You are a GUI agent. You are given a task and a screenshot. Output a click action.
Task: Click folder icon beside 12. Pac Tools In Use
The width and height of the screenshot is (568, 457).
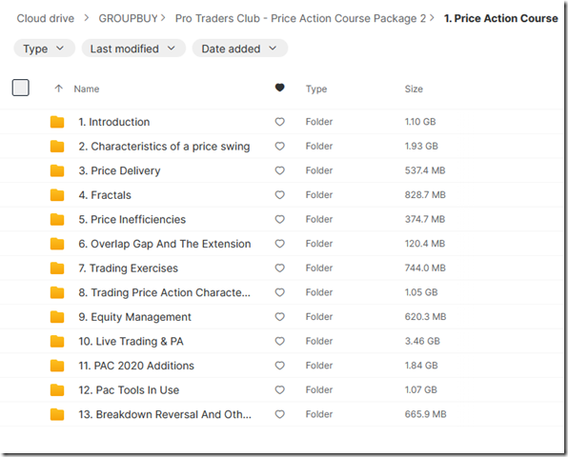[57, 390]
